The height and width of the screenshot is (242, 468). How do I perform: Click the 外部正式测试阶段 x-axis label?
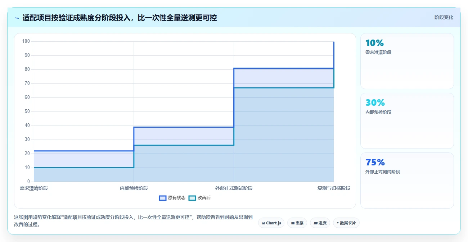pyautogui.click(x=234, y=188)
